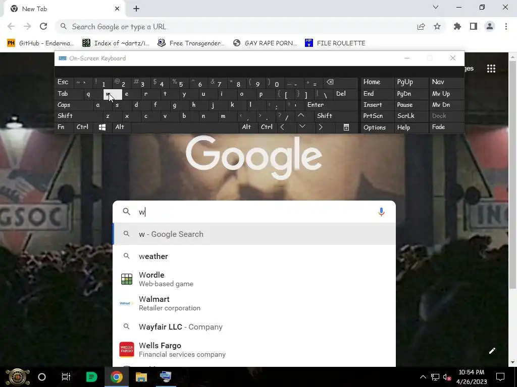Click the Del key on the On-Screen Keyboard
517x387 pixels.
345,94
